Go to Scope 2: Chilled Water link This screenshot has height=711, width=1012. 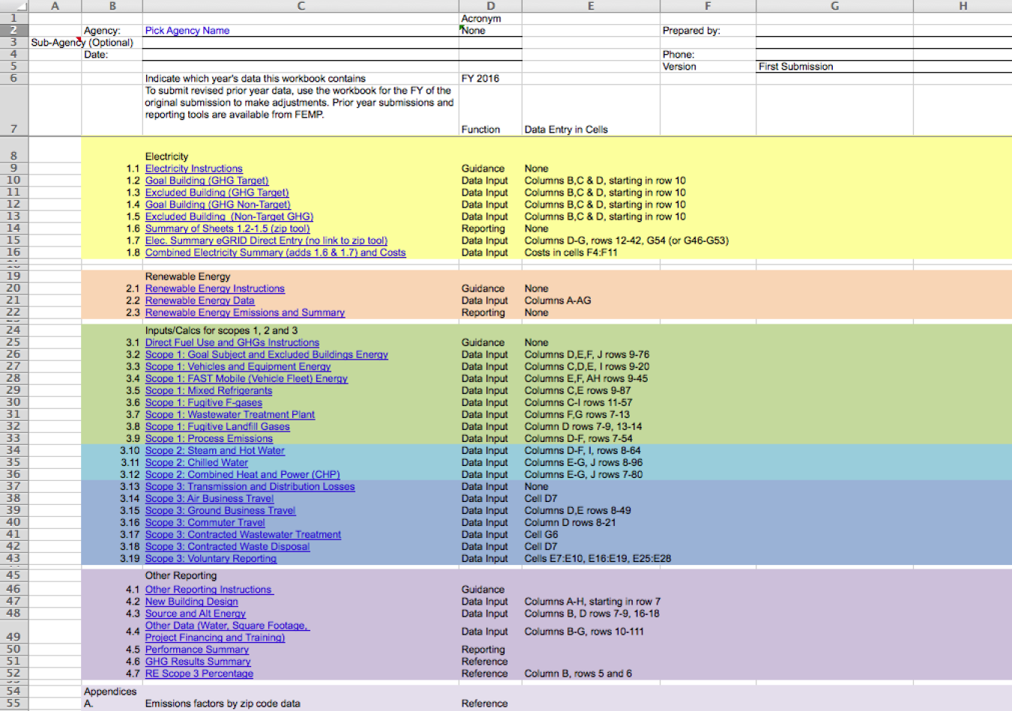click(x=196, y=462)
